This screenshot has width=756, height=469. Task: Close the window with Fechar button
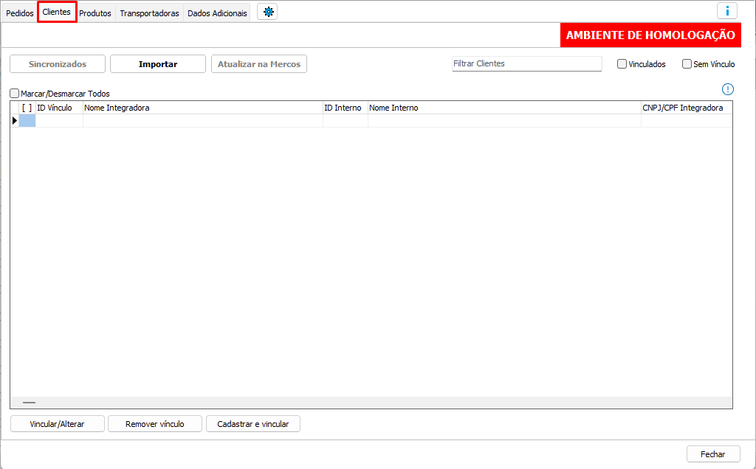(x=712, y=454)
